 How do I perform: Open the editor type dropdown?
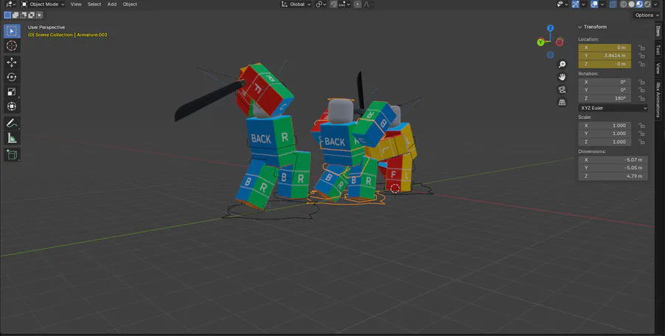pyautogui.click(x=10, y=4)
